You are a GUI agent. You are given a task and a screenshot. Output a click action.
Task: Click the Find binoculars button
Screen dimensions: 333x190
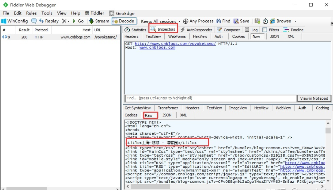click(x=223, y=21)
